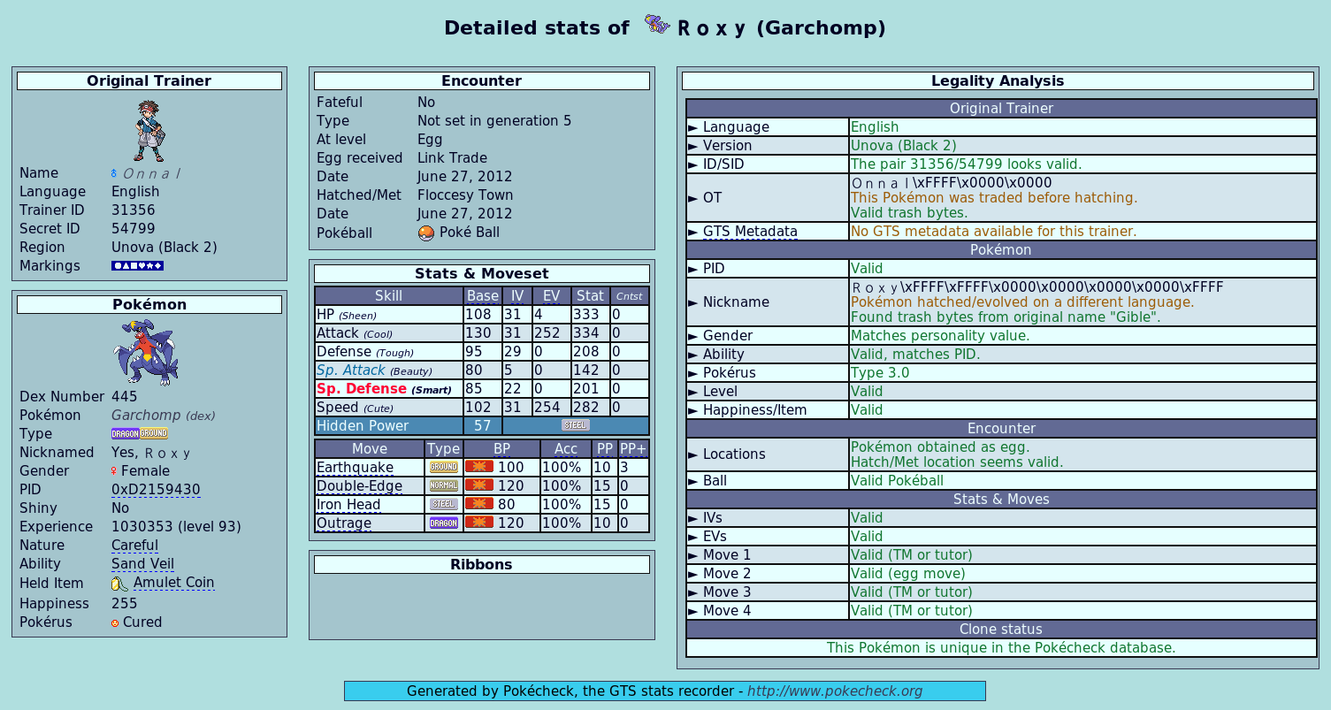Click the Floccesy Town hatched location text

[464, 195]
